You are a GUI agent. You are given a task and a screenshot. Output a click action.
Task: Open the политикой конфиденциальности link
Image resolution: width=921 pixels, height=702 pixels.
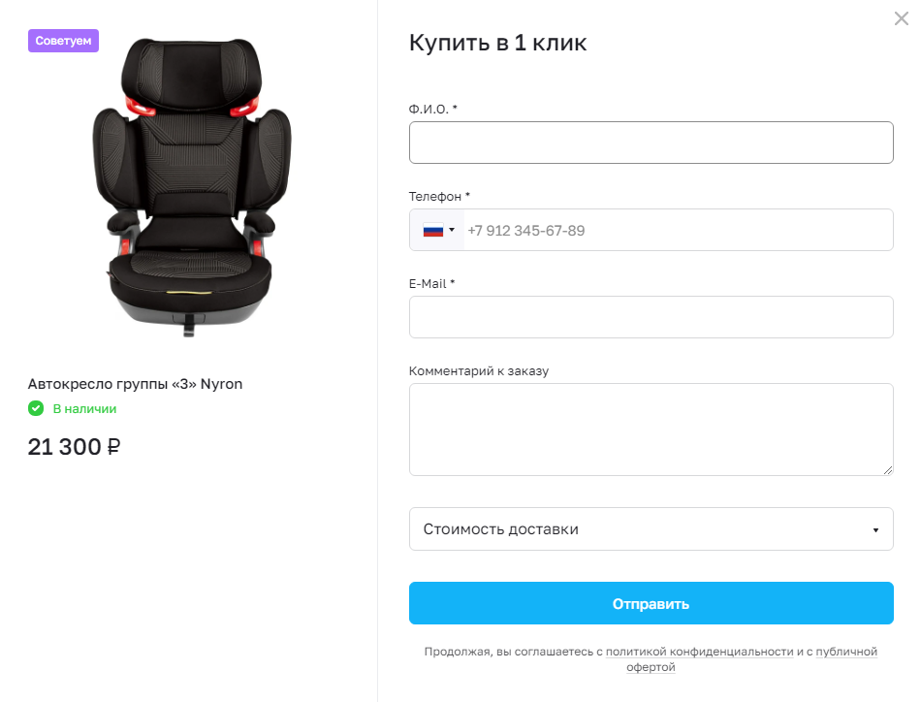click(699, 652)
